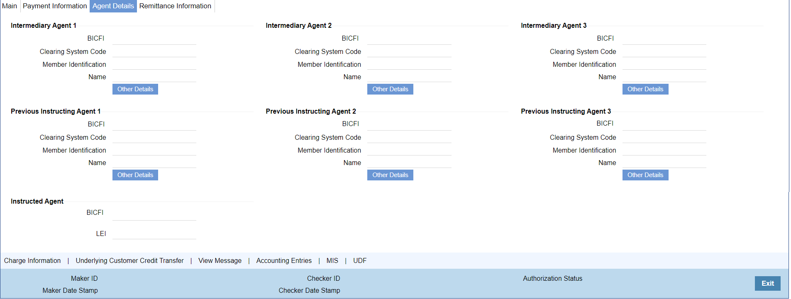This screenshot has width=791, height=299.
Task: Focus Clearing System Code of Previous Instructing Agent 1
Action: tap(154, 138)
